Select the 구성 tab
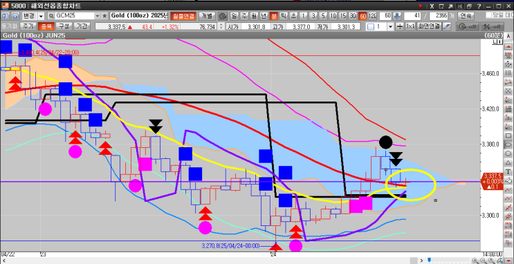514x264 pixels. click(64, 26)
